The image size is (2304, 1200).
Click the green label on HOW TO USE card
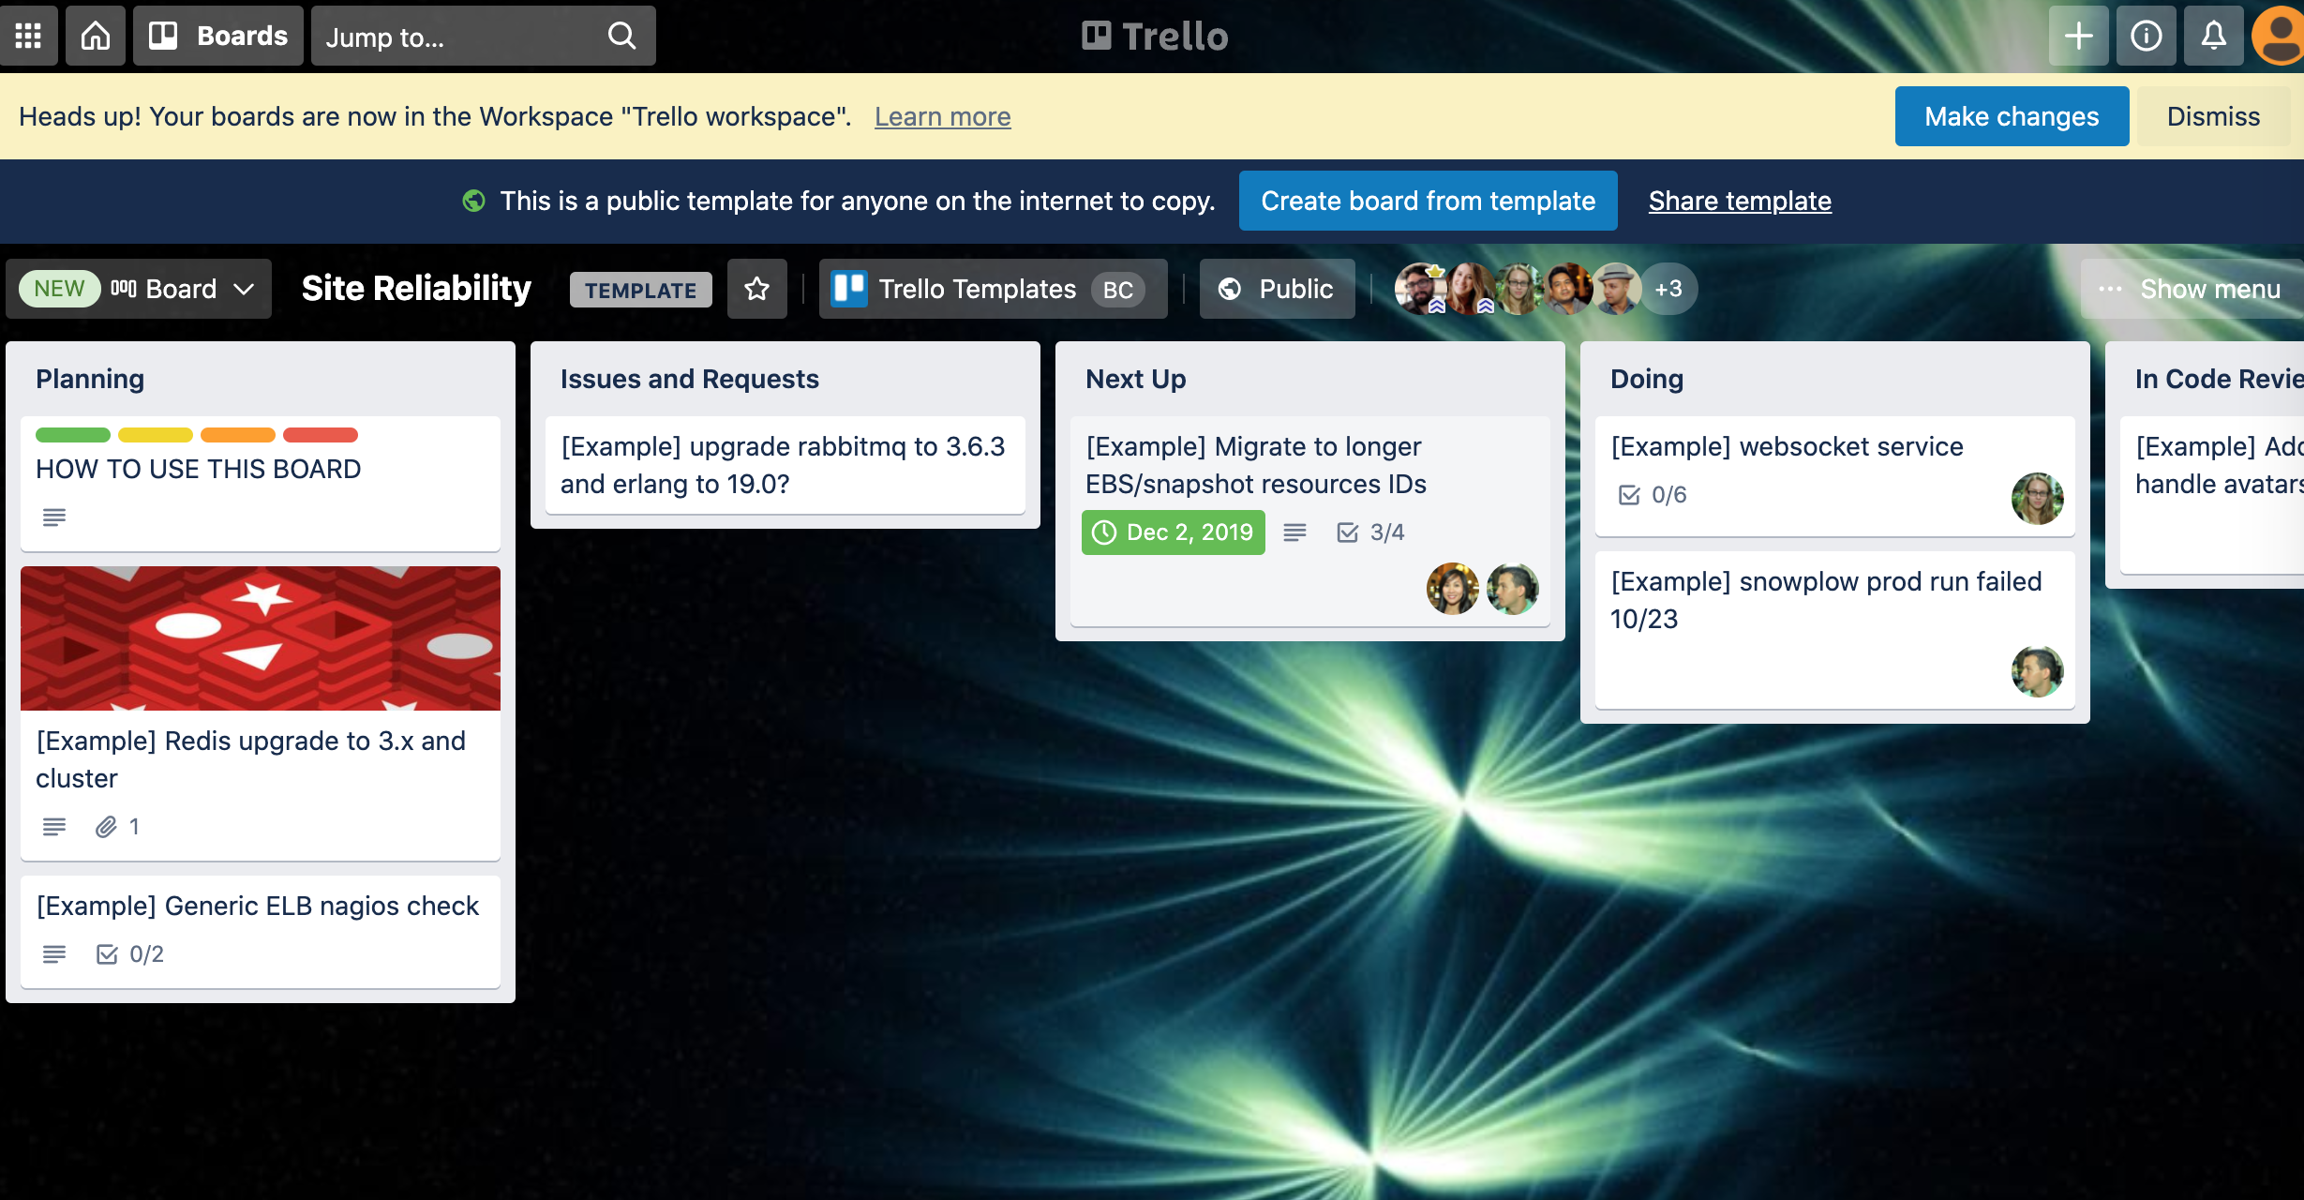(73, 435)
